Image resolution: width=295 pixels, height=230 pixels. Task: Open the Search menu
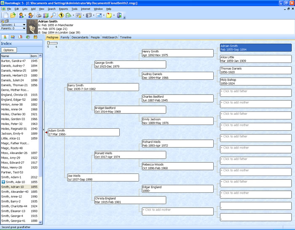[x=51, y=9]
